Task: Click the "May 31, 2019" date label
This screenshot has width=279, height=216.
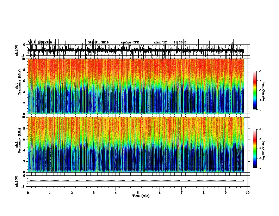Action: point(98,42)
